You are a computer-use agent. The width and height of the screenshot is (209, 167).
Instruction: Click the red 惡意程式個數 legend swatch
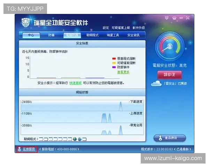coord(114,58)
